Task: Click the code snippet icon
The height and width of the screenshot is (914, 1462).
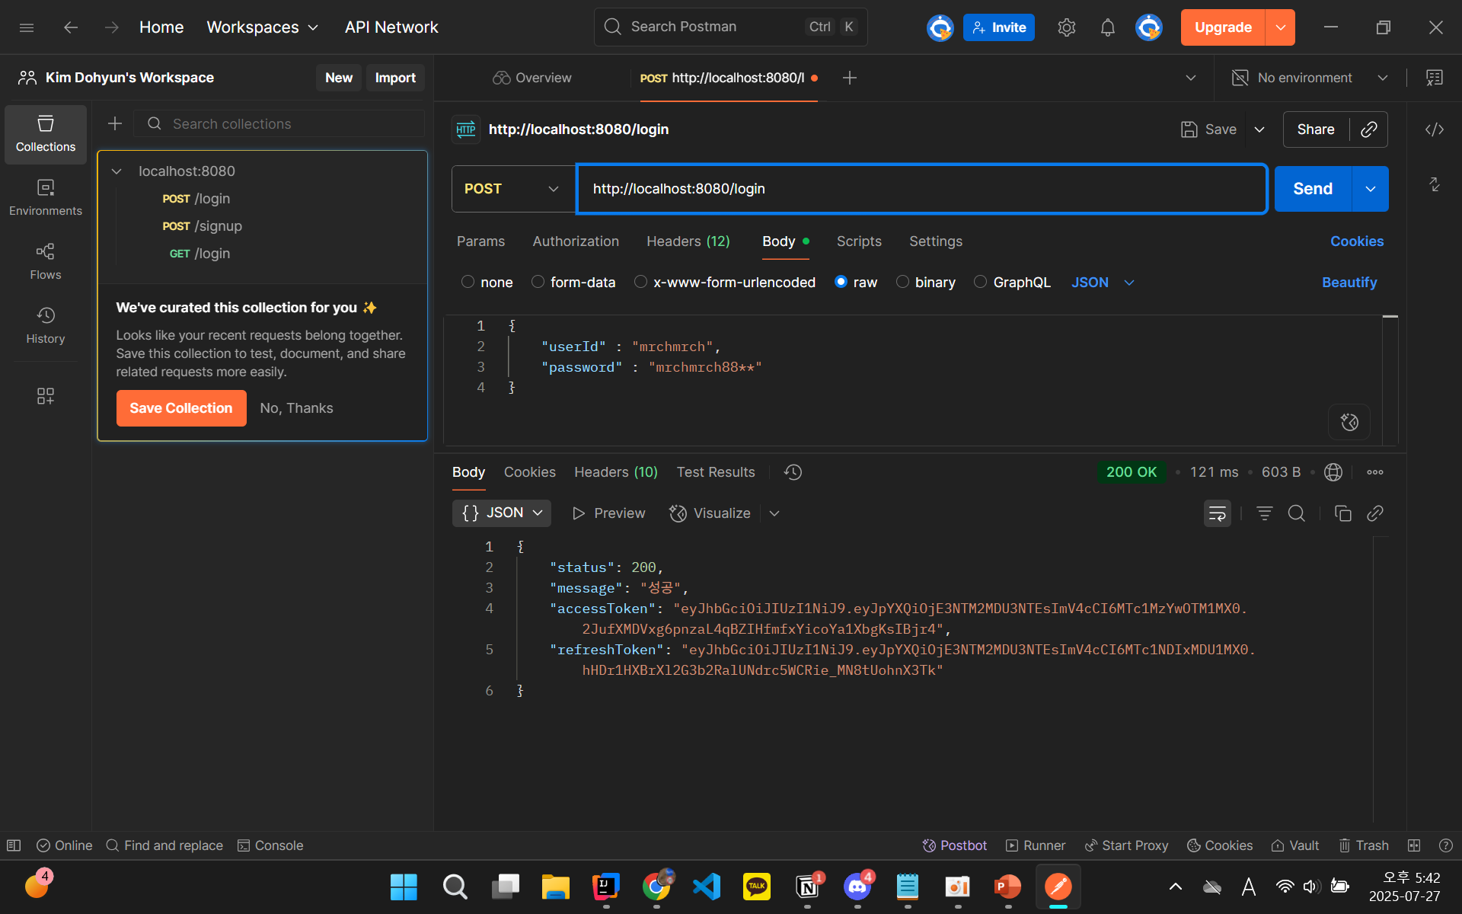Action: pos(1434,129)
